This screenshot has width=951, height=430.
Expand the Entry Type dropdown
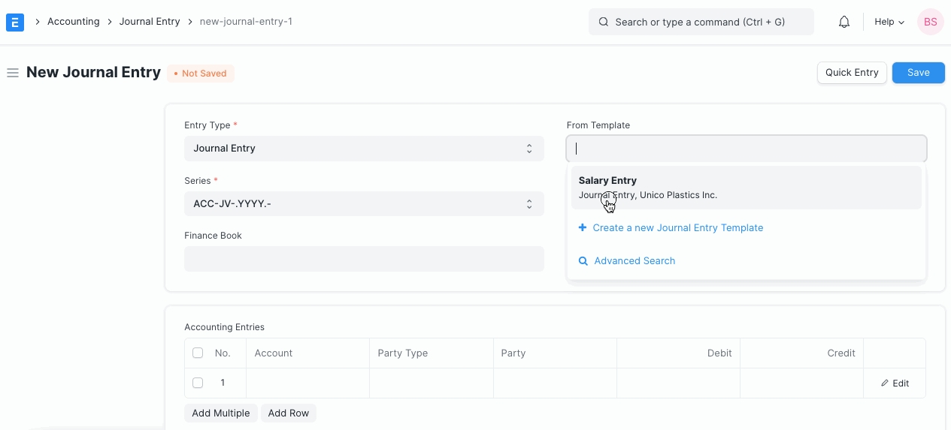tap(364, 149)
